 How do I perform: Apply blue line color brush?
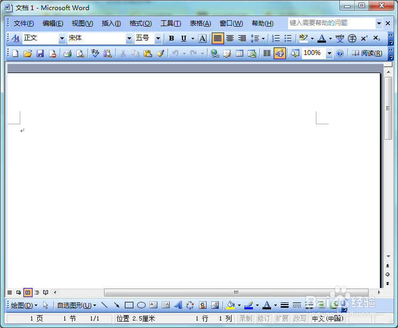tap(249, 305)
